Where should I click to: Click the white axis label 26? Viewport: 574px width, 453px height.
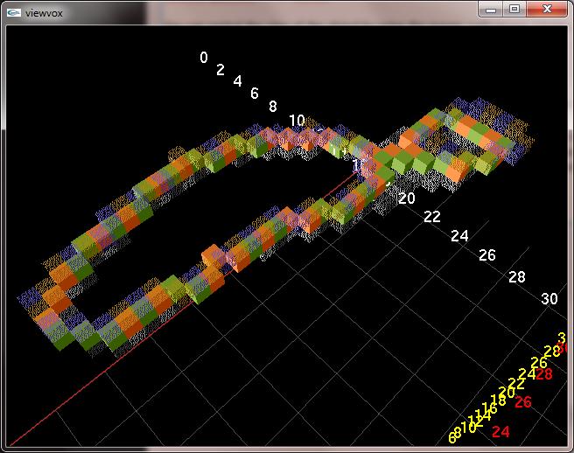(x=487, y=255)
